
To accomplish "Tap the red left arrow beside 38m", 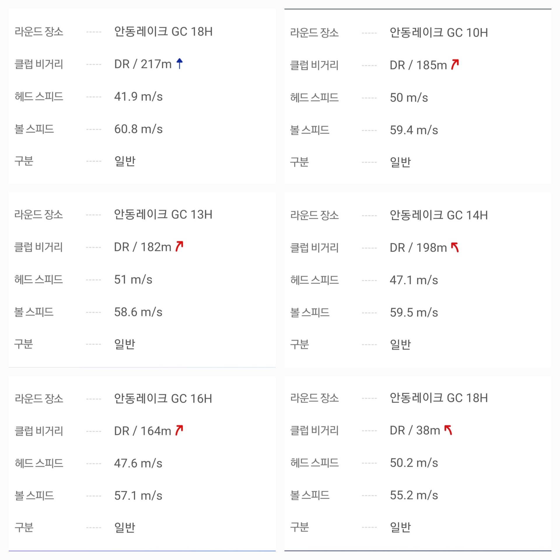I will (x=448, y=430).
